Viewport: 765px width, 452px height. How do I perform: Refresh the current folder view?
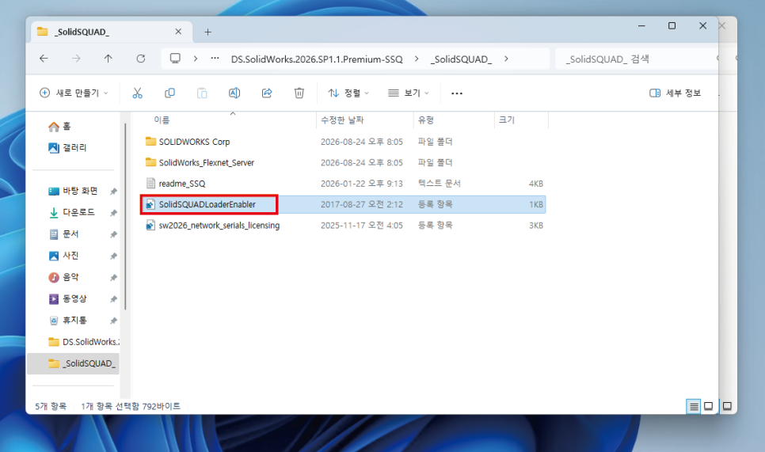click(x=140, y=59)
